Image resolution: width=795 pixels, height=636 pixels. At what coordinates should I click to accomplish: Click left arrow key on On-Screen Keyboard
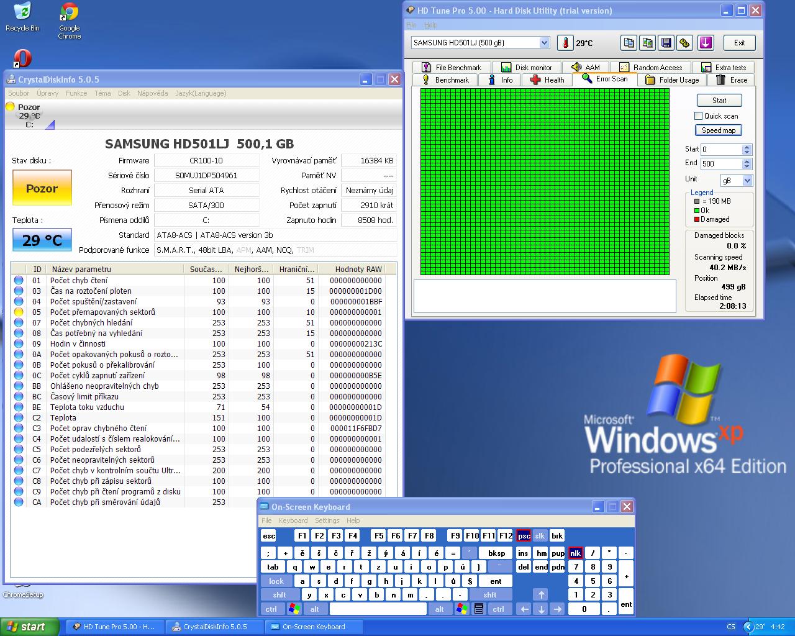click(524, 609)
